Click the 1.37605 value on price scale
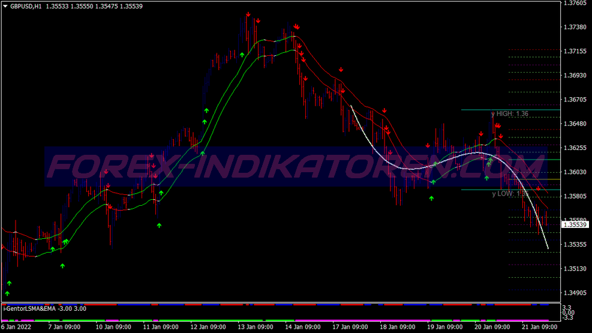 (575, 3)
